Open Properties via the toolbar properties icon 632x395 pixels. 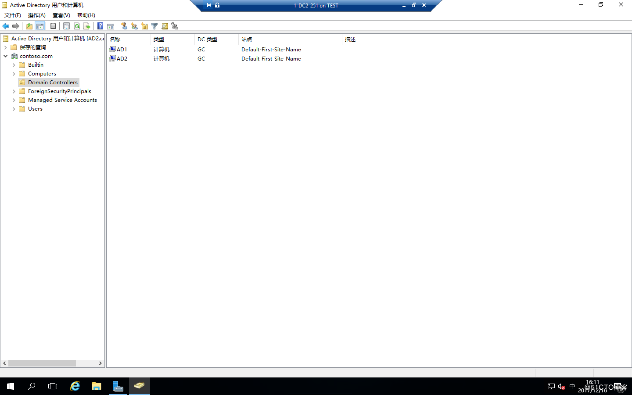[x=67, y=26]
